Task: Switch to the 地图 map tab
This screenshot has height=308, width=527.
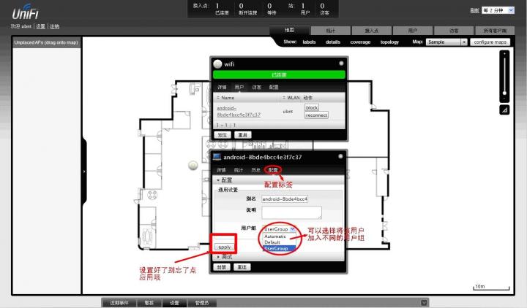Action: (290, 30)
